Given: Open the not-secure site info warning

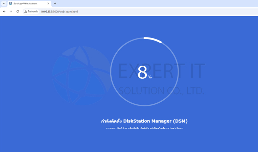Looking at the screenshot, I should coord(31,11).
